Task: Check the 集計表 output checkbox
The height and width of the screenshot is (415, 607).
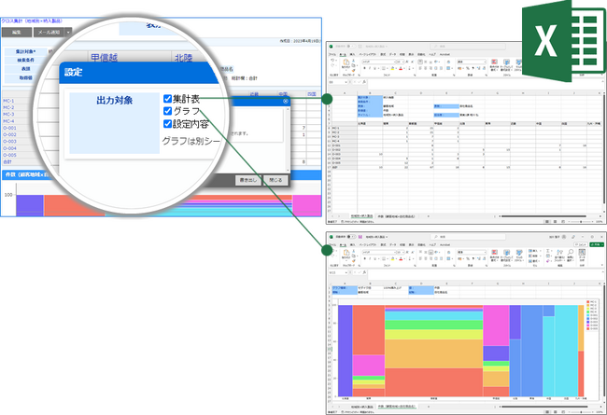Action: tap(167, 99)
